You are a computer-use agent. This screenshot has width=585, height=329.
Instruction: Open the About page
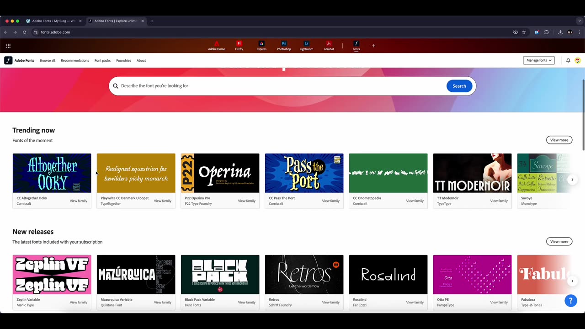coord(141,60)
